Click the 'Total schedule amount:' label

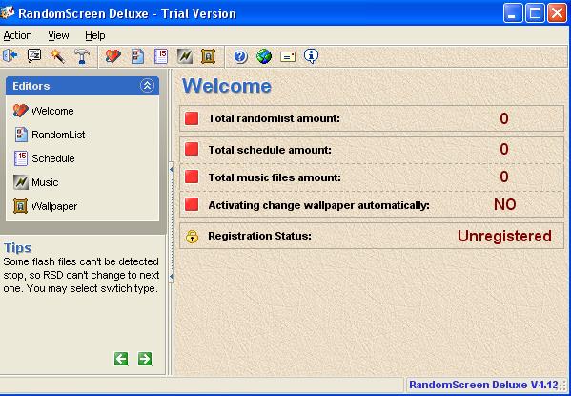pos(270,150)
